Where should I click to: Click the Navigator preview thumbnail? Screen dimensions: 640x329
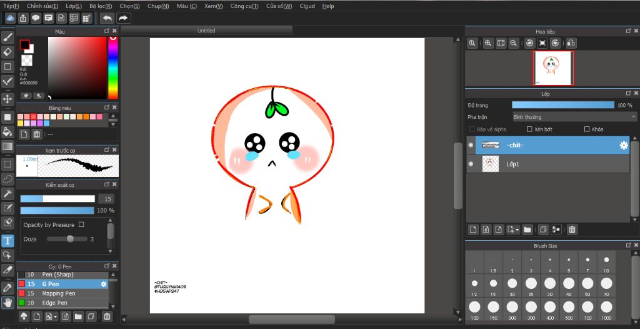(552, 68)
